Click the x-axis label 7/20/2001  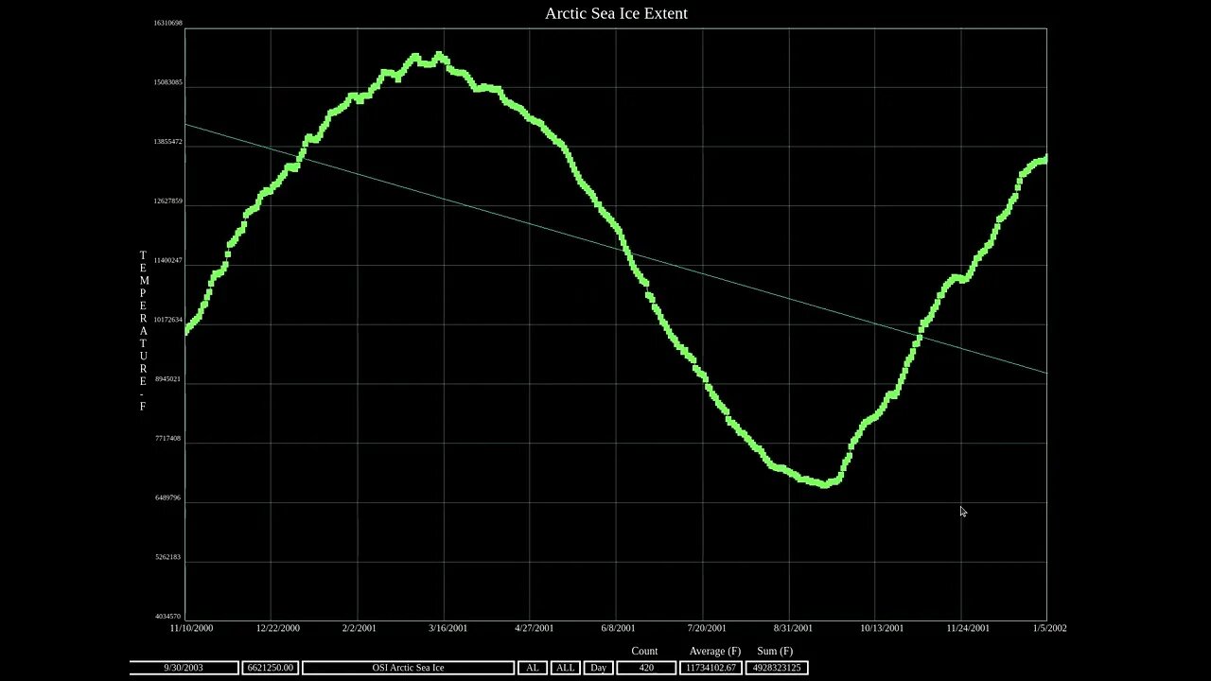(x=707, y=628)
